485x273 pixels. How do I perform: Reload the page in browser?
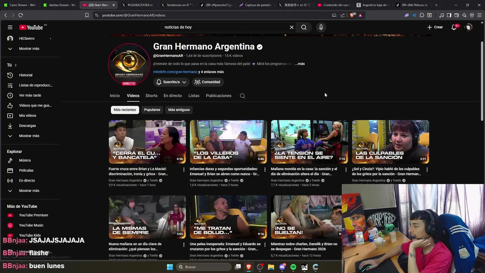point(20,15)
